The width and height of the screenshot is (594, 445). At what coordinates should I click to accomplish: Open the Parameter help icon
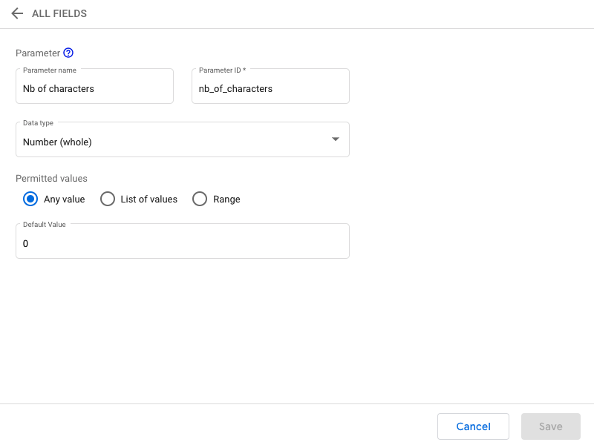(x=68, y=53)
